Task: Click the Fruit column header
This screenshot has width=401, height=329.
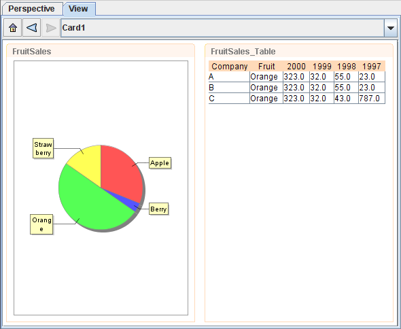Action: (x=266, y=66)
